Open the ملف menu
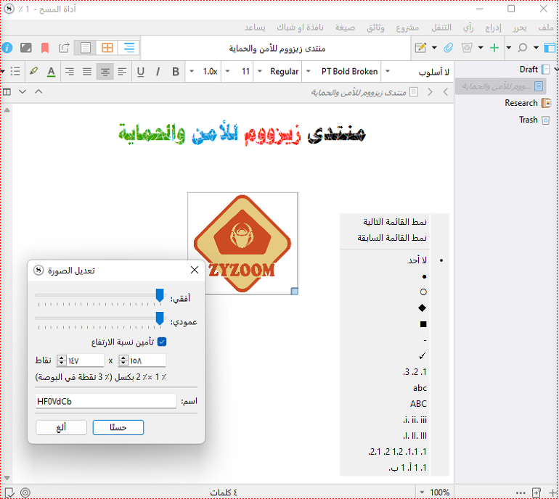 pos(545,28)
